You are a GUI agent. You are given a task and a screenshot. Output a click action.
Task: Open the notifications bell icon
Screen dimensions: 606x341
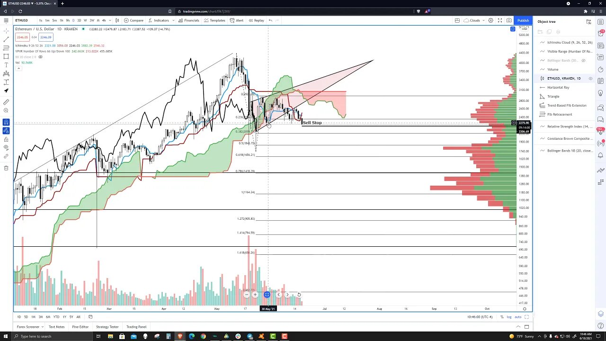tap(601, 155)
